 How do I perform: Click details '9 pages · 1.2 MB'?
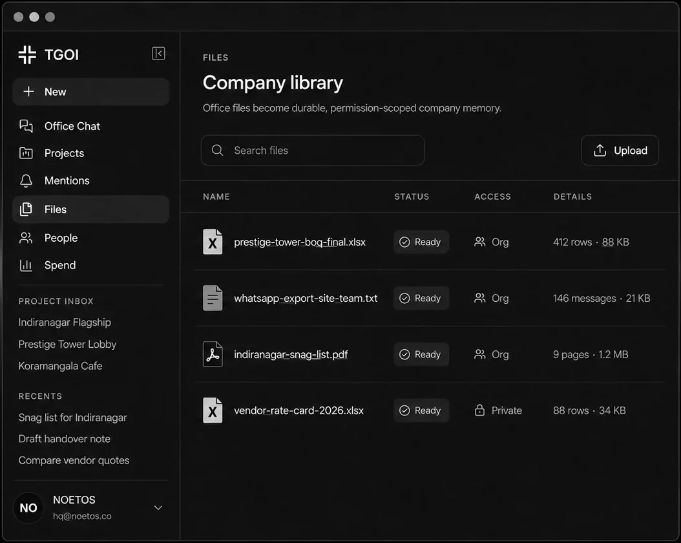point(591,354)
